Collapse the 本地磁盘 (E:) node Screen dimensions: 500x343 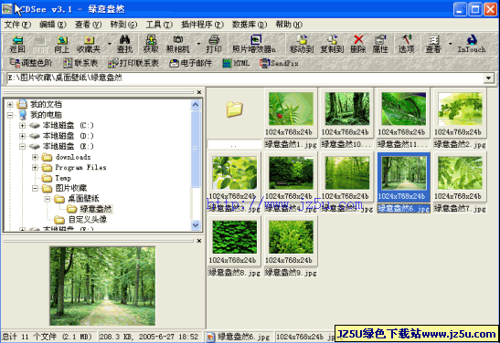(22, 146)
